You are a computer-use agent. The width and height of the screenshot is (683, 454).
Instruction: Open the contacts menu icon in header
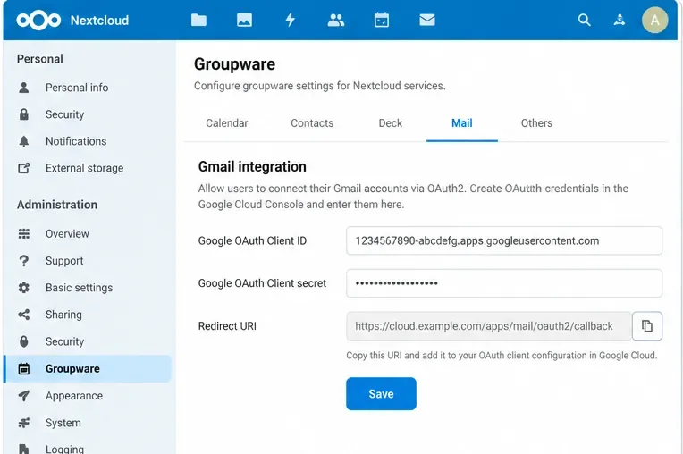620,20
